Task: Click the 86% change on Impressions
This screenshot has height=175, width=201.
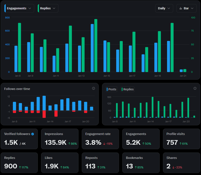Action: pyautogui.click(x=73, y=144)
